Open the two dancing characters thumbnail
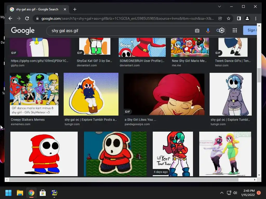The height and width of the screenshot is (199, 266). [x=225, y=154]
